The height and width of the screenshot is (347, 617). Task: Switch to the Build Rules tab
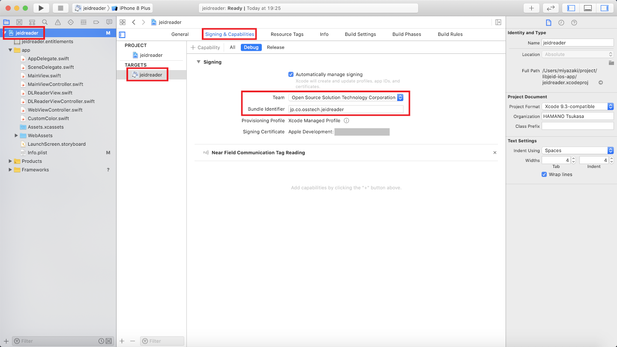point(450,34)
